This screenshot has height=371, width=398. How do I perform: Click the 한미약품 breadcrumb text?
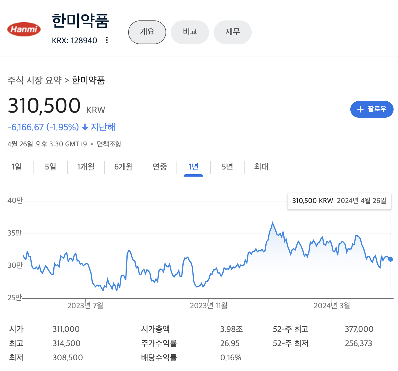(88, 80)
